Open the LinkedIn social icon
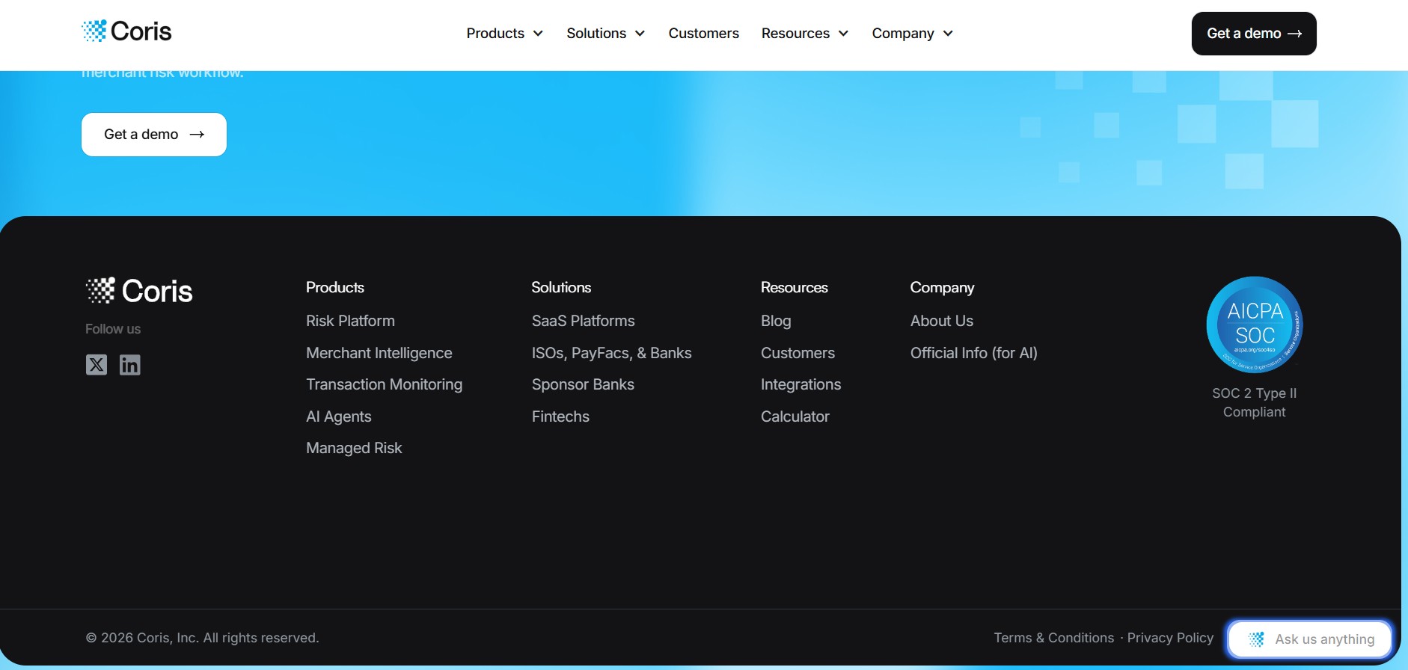The image size is (1408, 670). click(x=130, y=365)
